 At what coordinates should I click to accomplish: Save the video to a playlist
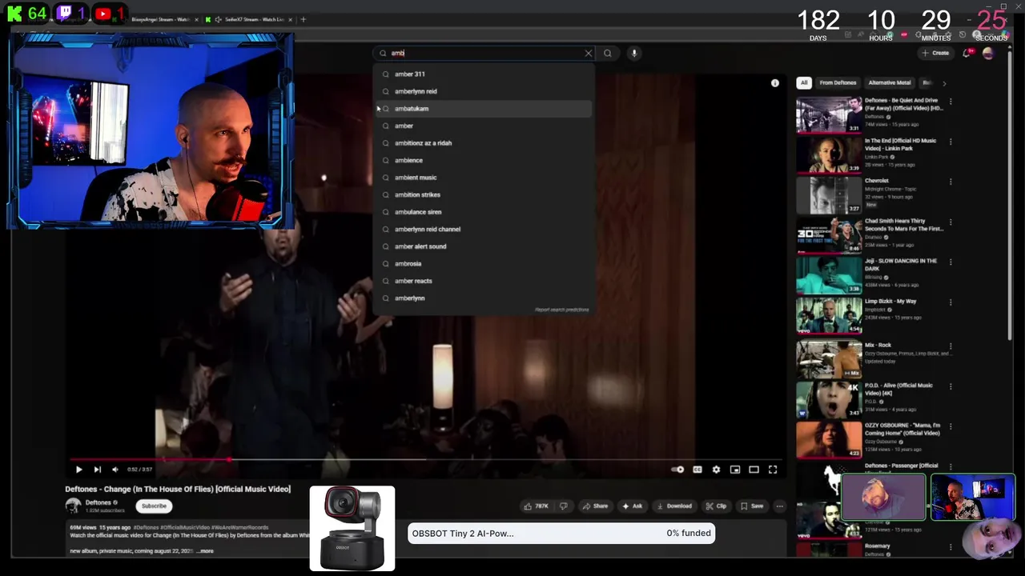[x=752, y=506]
